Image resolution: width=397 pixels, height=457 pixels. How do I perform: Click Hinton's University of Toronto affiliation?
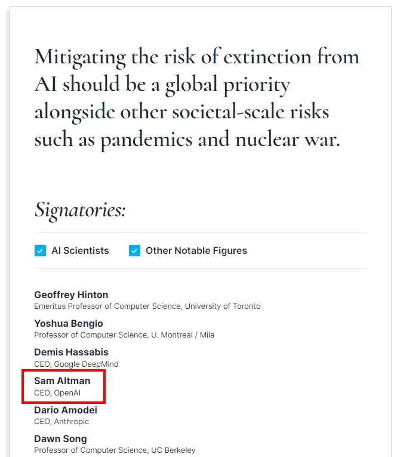pos(223,306)
